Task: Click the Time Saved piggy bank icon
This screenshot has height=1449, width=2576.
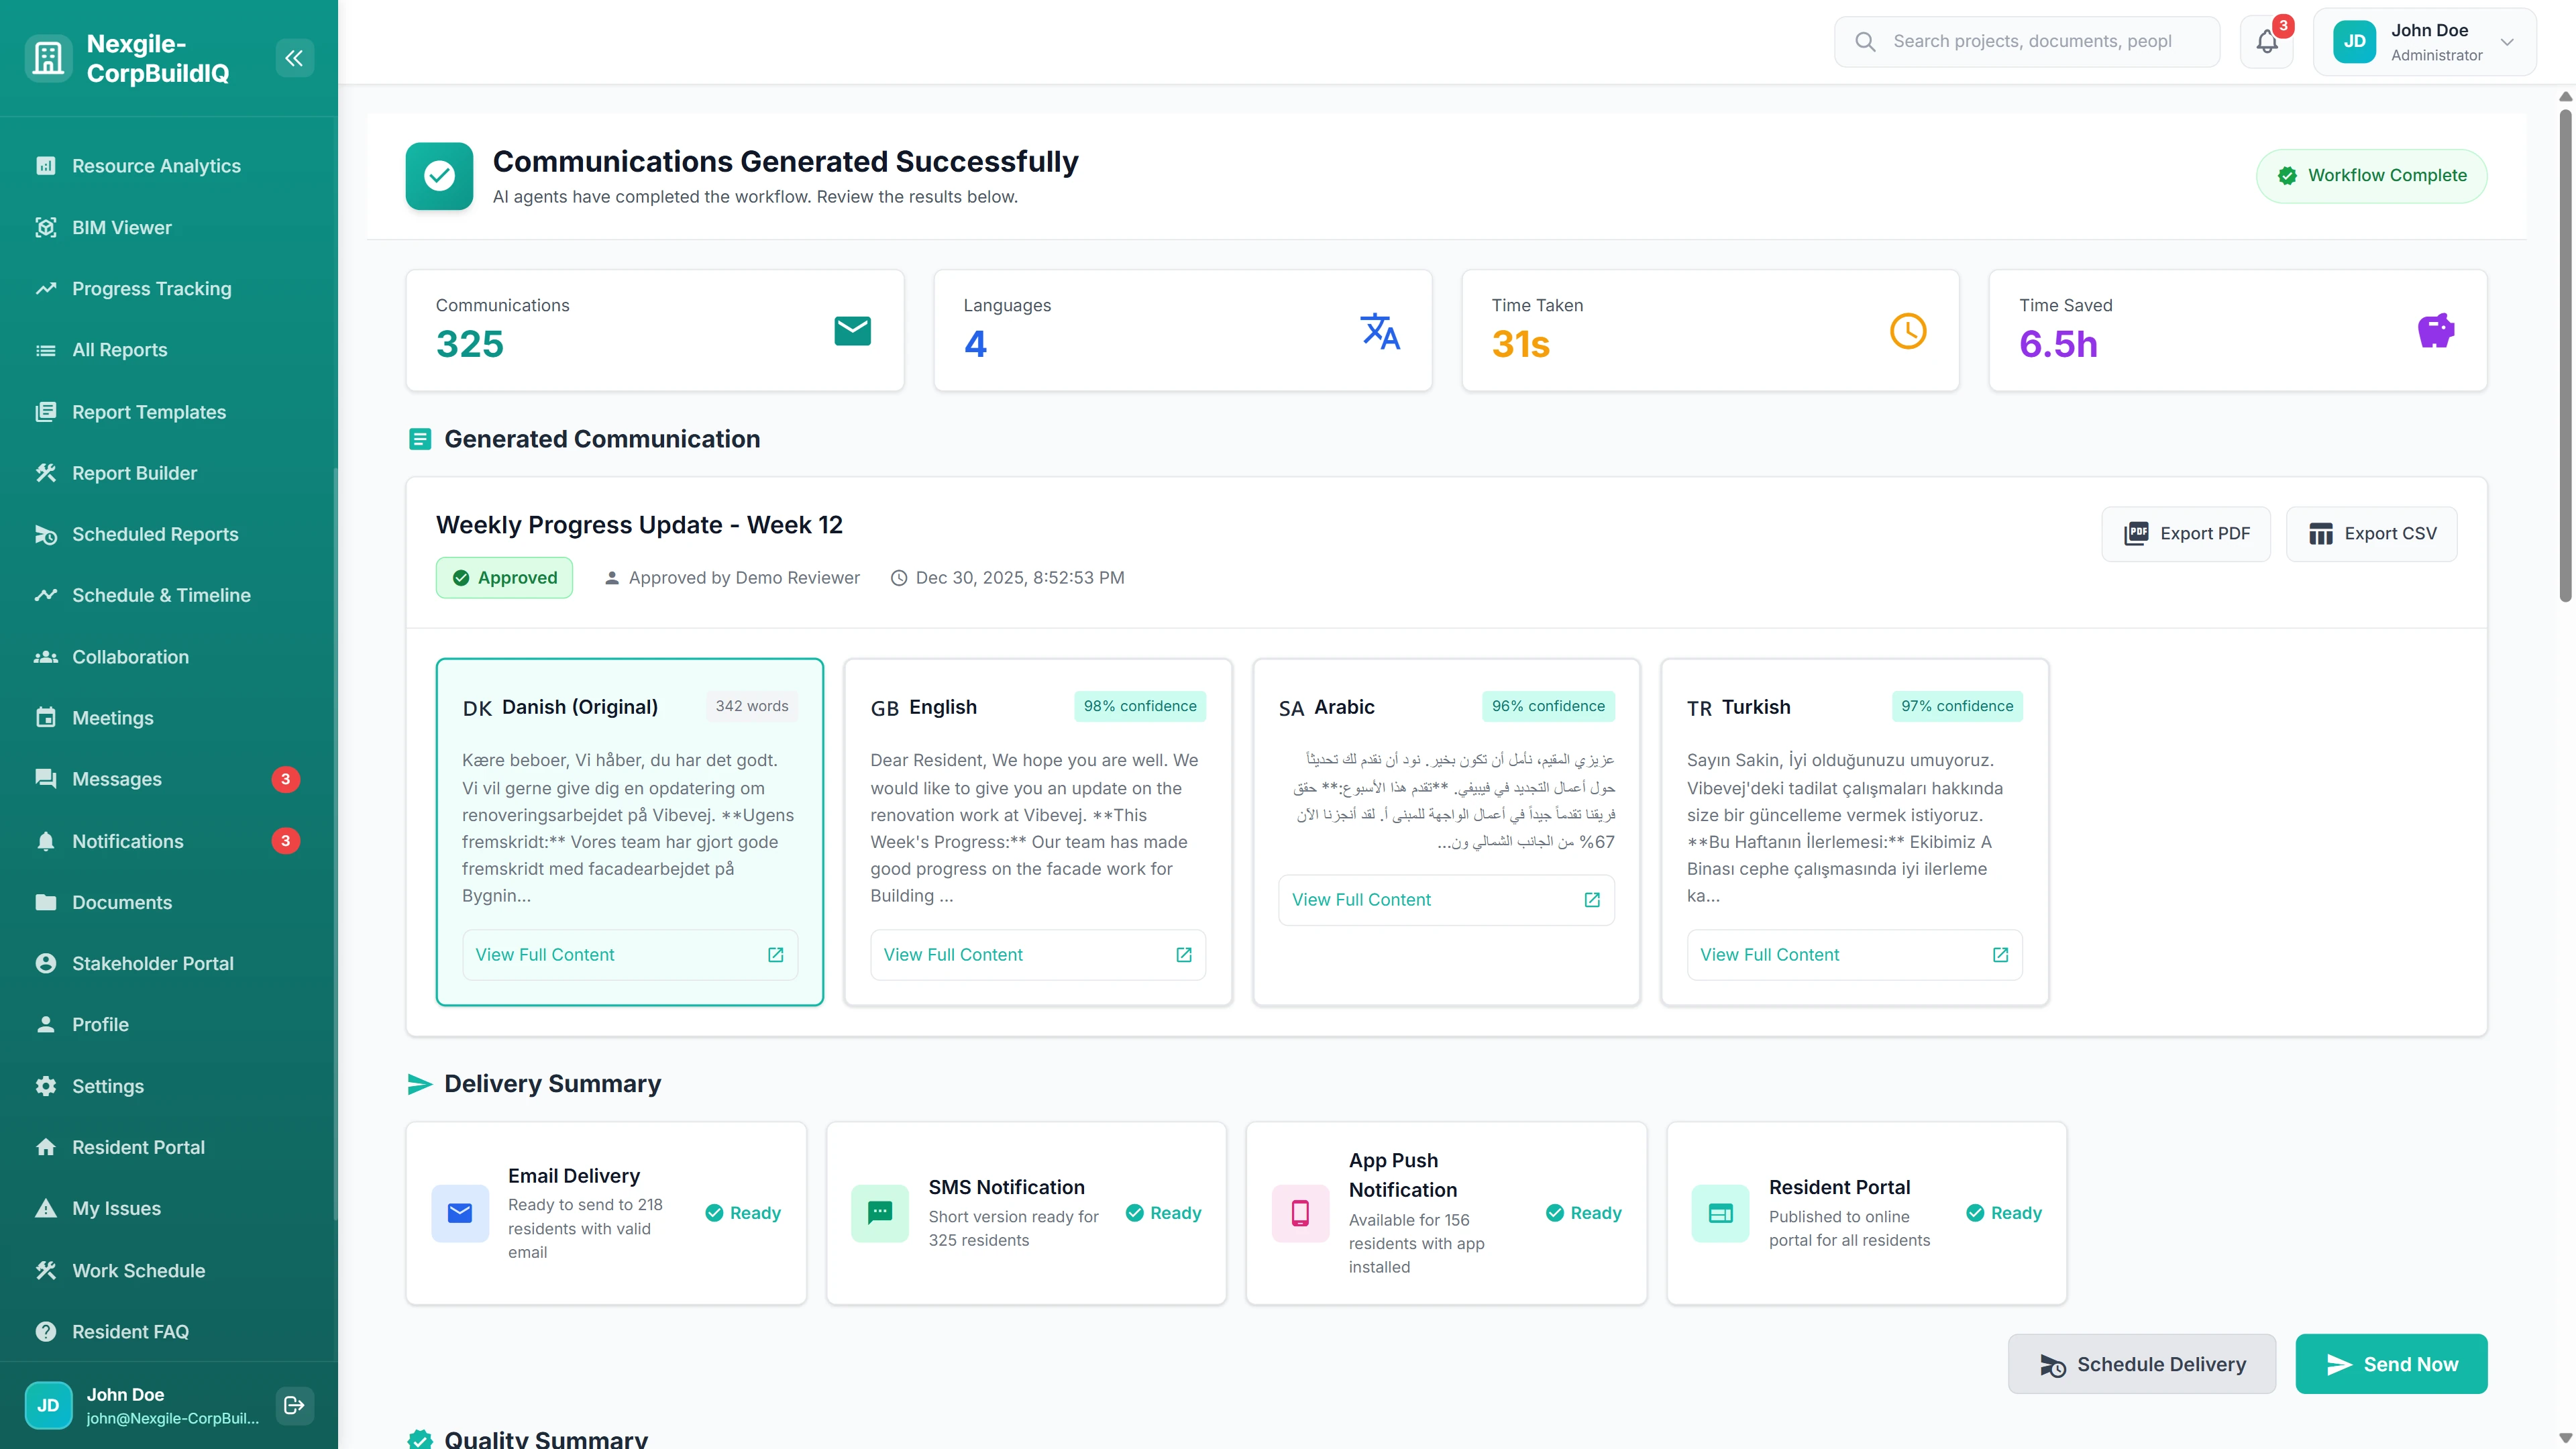Action: tap(2436, 331)
